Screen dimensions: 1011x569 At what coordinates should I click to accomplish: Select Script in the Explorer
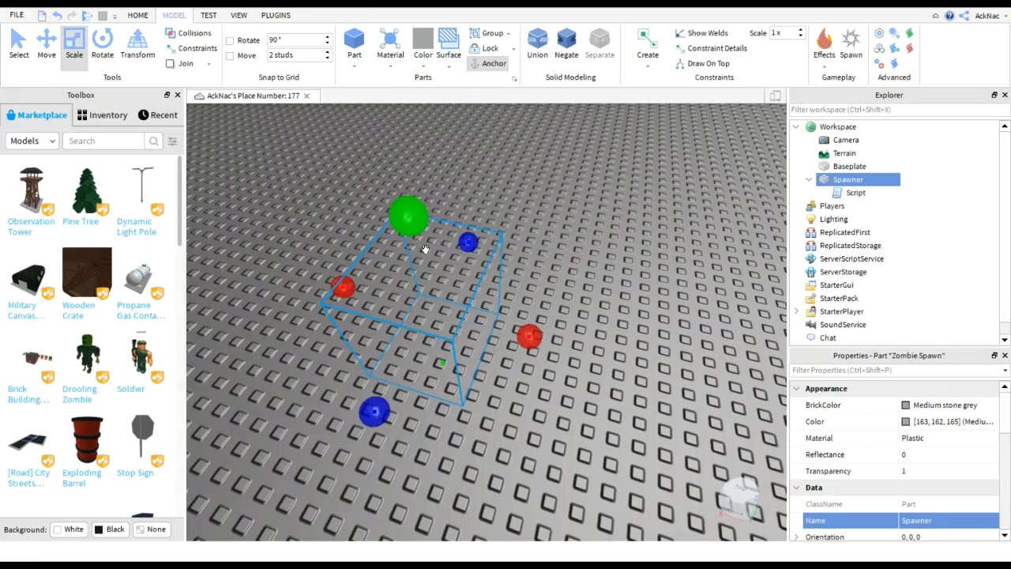855,193
